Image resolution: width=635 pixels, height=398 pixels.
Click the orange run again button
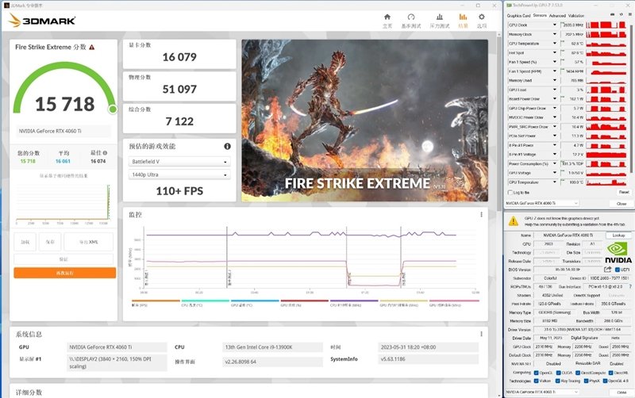point(65,273)
